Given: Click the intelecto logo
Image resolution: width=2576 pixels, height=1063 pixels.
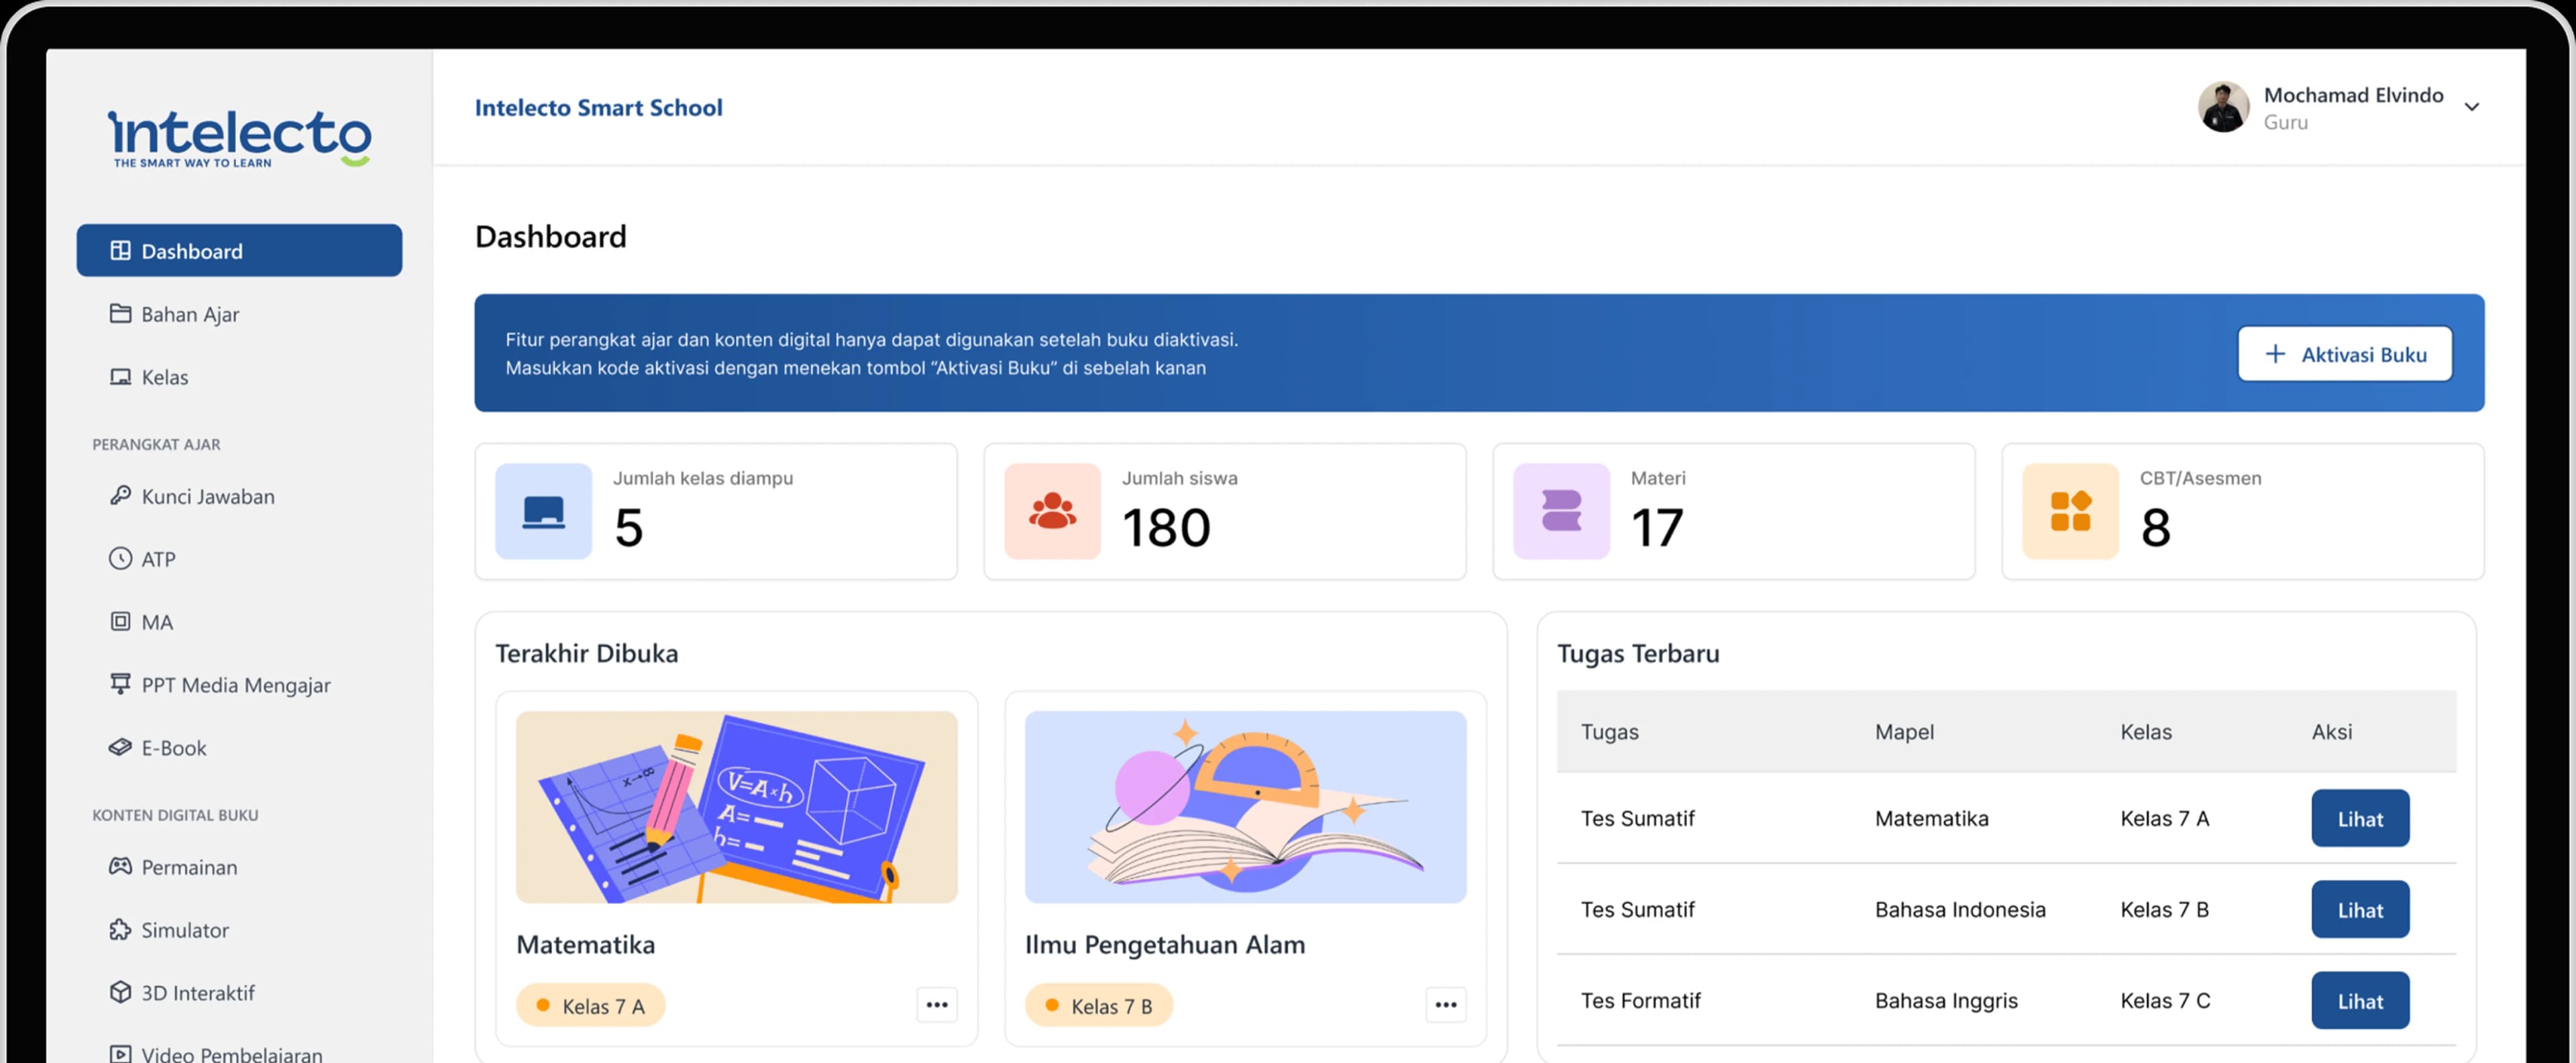Looking at the screenshot, I should pos(240,138).
